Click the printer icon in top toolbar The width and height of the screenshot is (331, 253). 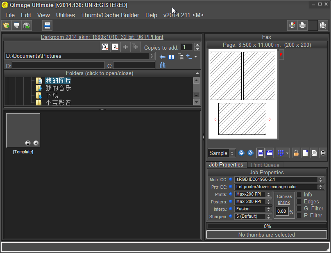[302, 25]
